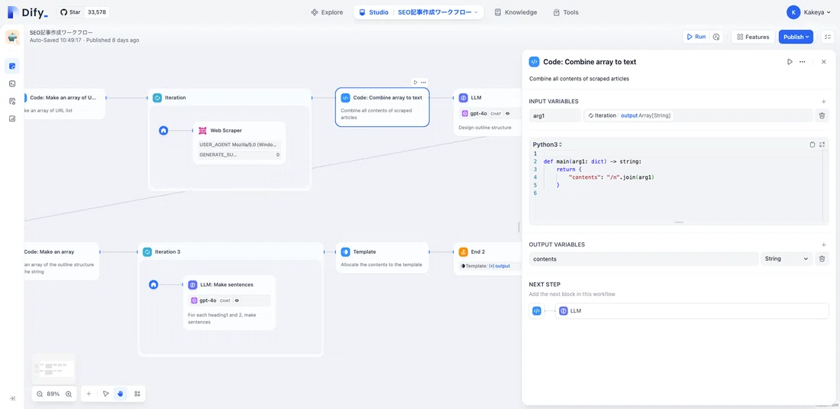
Task: Switch to the Knowledge tab
Action: 515,12
